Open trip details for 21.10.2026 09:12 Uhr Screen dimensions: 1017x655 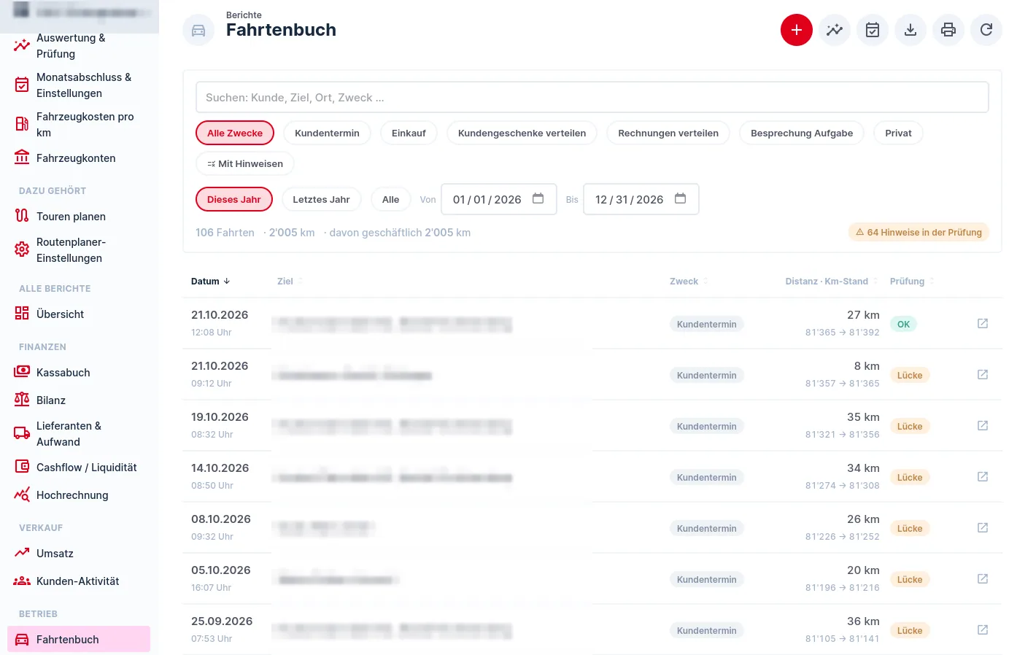pos(983,374)
